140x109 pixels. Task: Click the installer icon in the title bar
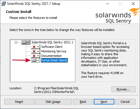pyautogui.click(x=3, y=4)
